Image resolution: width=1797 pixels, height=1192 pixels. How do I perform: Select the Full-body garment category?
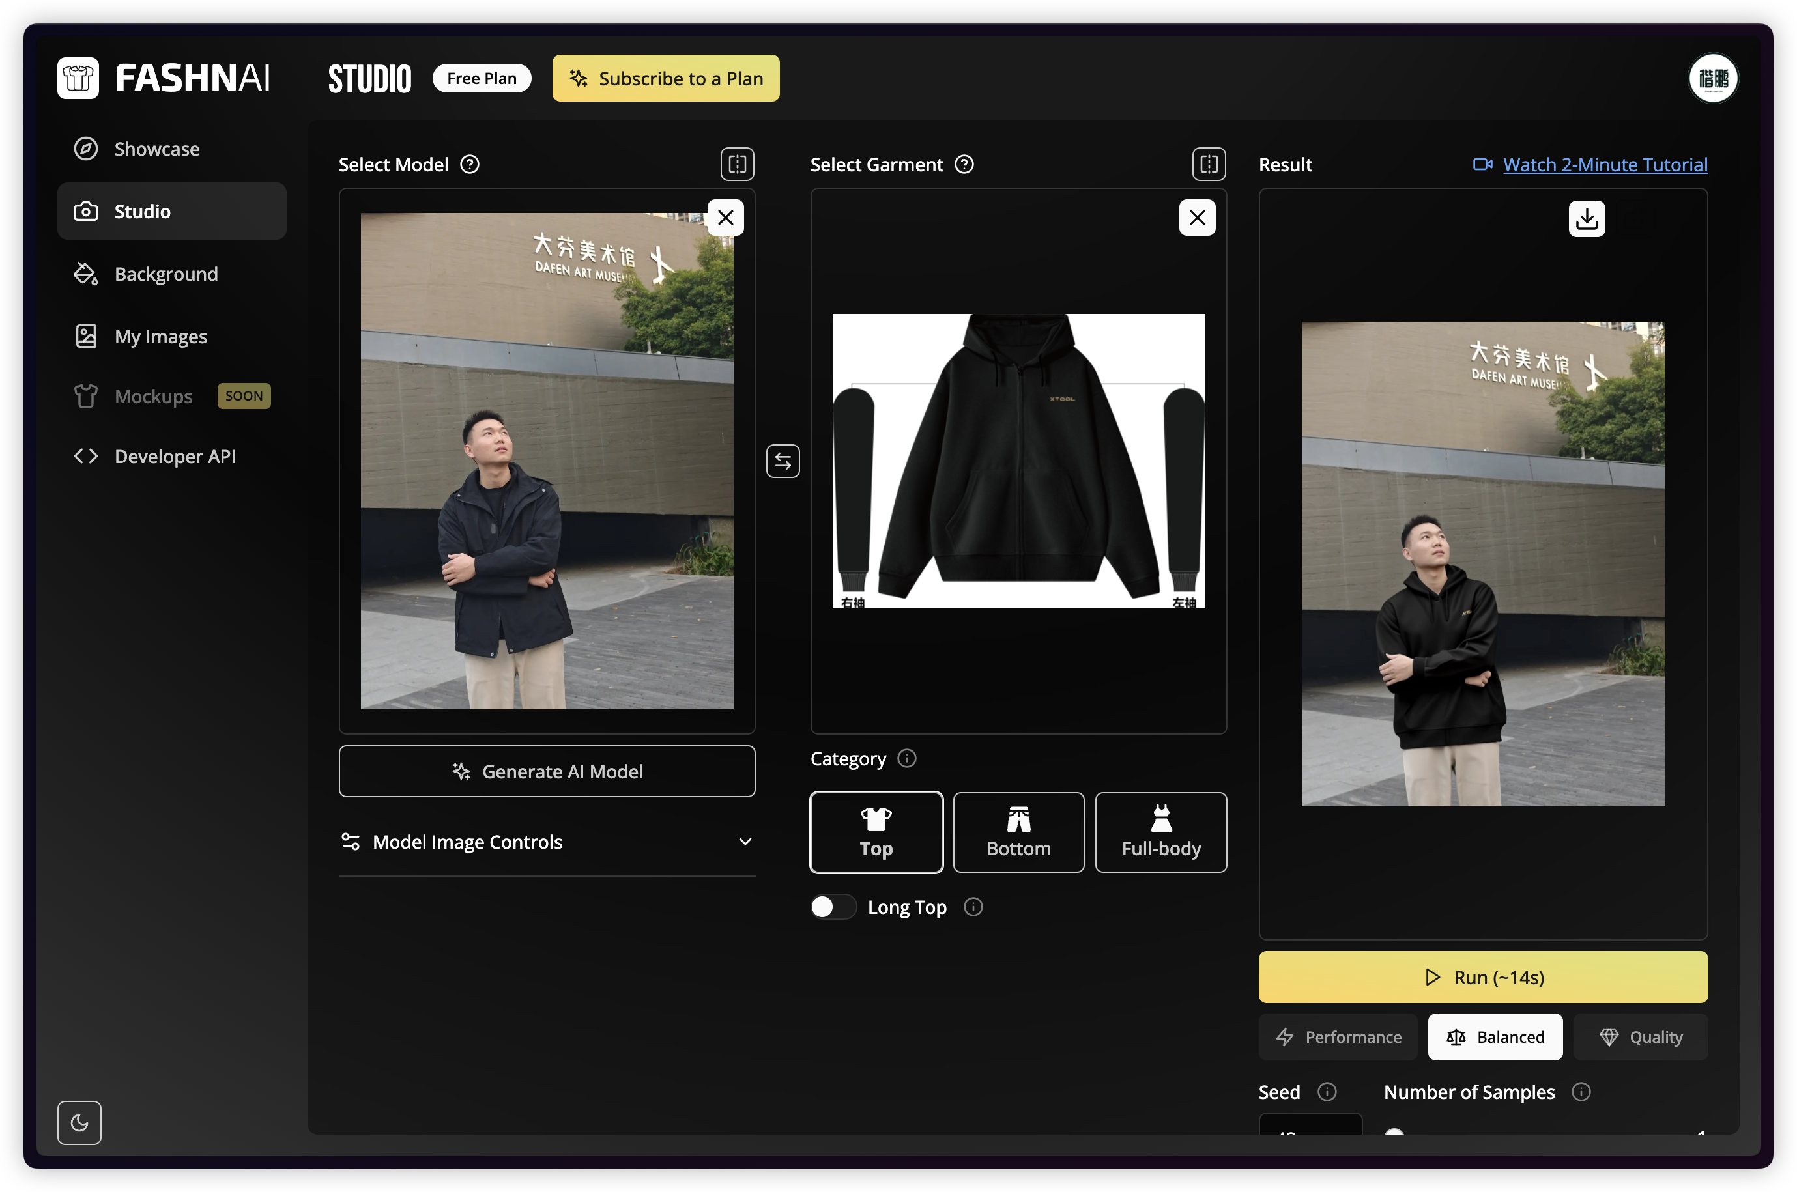(x=1160, y=832)
